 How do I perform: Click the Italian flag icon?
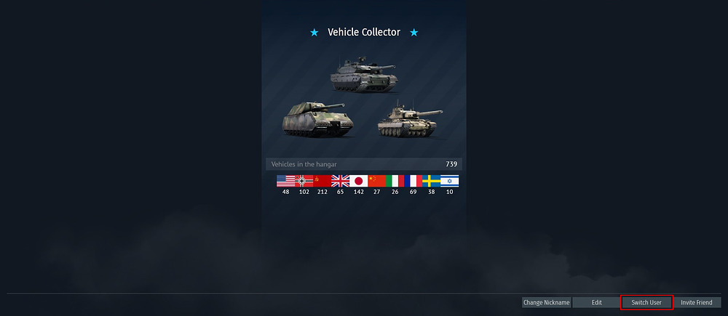click(x=395, y=181)
